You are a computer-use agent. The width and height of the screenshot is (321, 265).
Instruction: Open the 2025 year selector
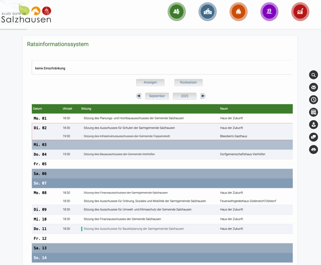(x=184, y=96)
